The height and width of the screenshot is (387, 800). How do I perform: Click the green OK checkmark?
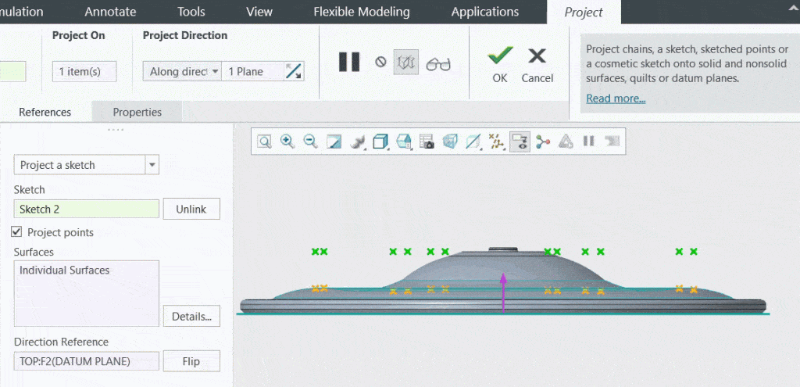tap(500, 56)
